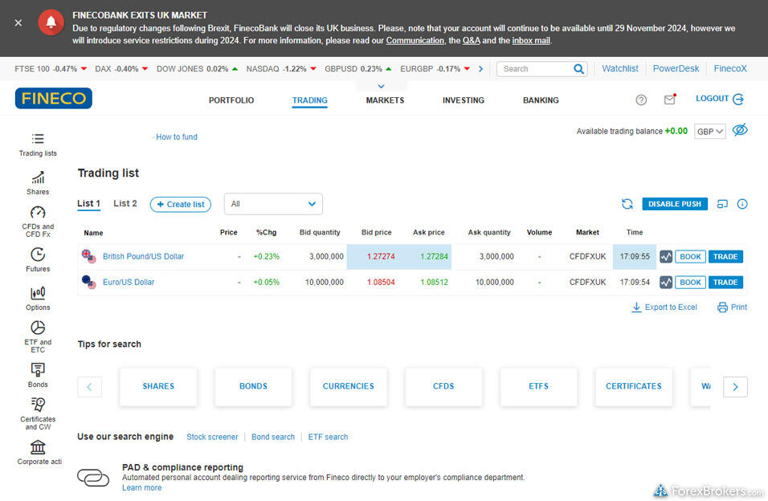Image resolution: width=768 pixels, height=501 pixels.
Task: Click the search magnifier icon
Action: click(x=578, y=69)
